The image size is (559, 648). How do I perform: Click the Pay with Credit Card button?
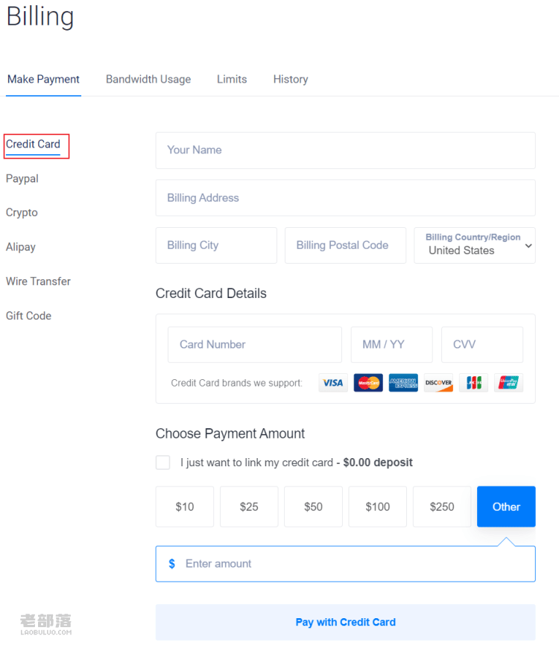pyautogui.click(x=346, y=623)
